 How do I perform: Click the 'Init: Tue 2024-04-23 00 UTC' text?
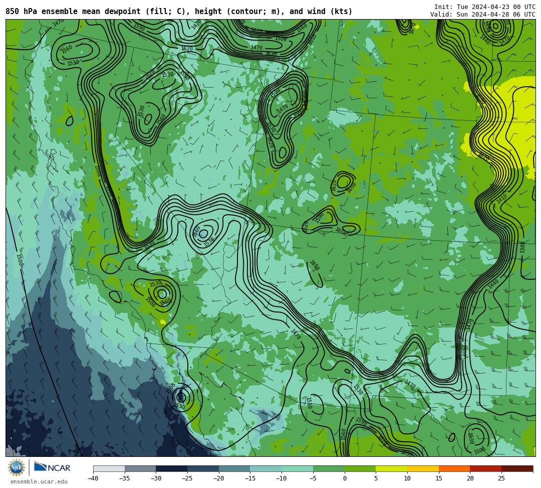click(485, 7)
